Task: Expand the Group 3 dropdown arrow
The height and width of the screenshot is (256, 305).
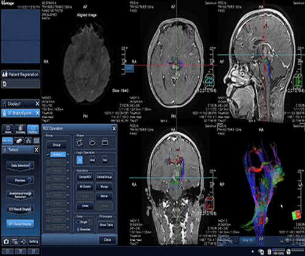Action: tap(68, 171)
